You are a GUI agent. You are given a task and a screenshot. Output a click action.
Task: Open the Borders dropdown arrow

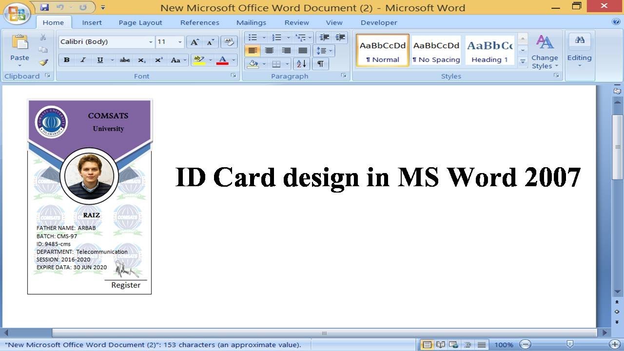(288, 64)
